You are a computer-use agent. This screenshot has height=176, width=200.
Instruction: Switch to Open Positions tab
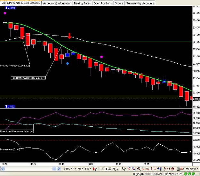102,3
